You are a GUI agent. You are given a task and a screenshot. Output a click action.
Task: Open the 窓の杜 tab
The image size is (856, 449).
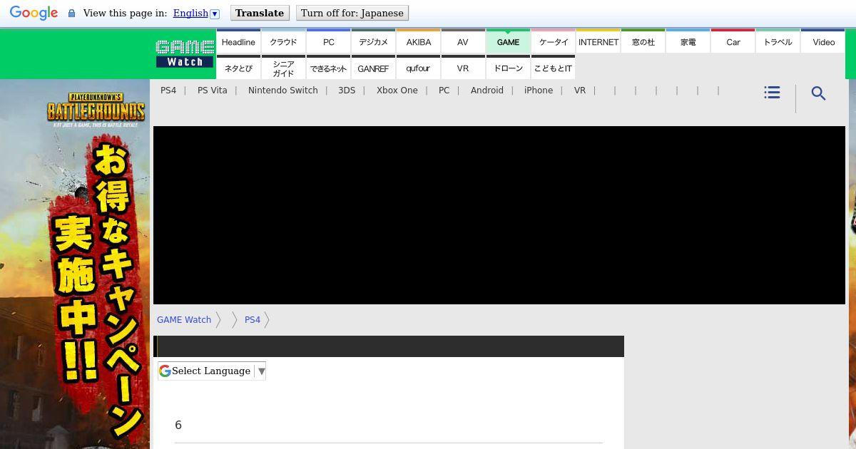[x=643, y=41]
